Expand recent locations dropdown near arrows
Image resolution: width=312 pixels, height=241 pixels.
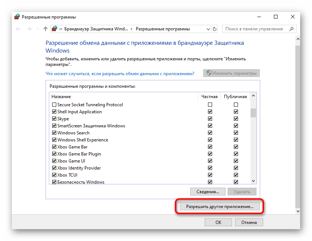coord(37,29)
